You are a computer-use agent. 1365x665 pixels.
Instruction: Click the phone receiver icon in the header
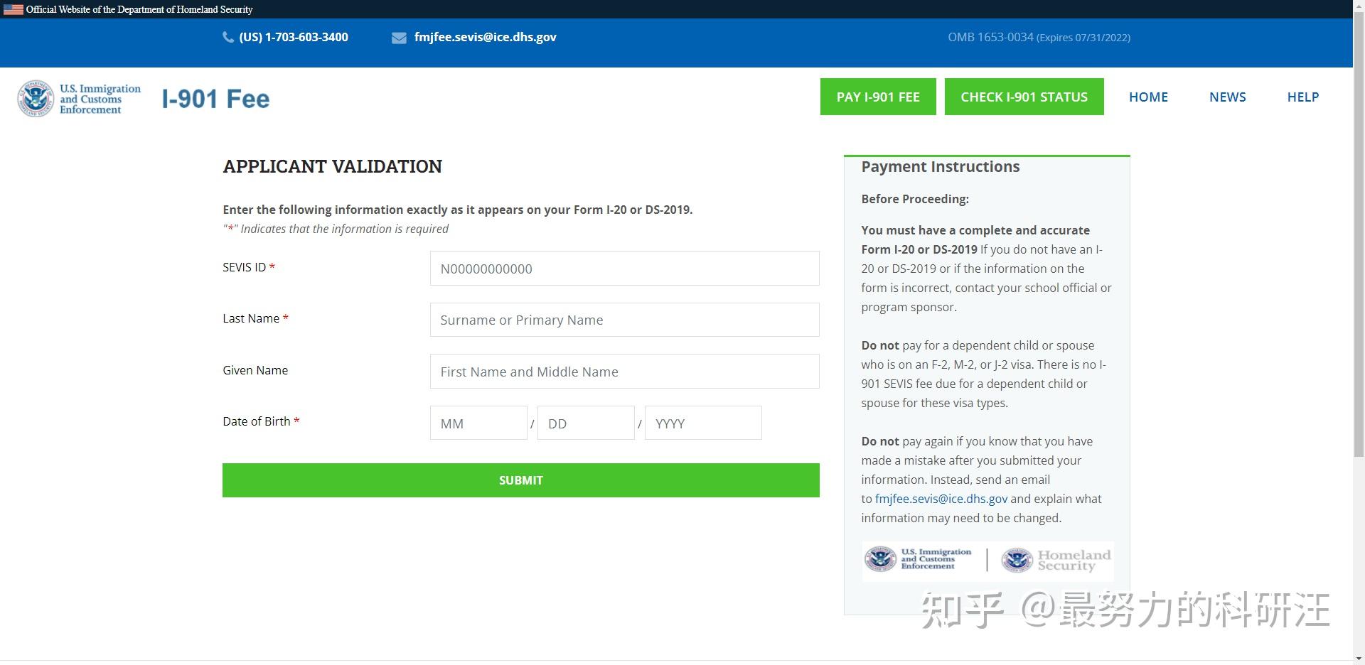coord(227,36)
